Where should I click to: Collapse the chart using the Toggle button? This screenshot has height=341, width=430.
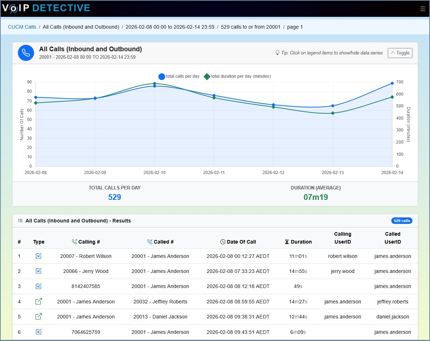pyautogui.click(x=400, y=53)
